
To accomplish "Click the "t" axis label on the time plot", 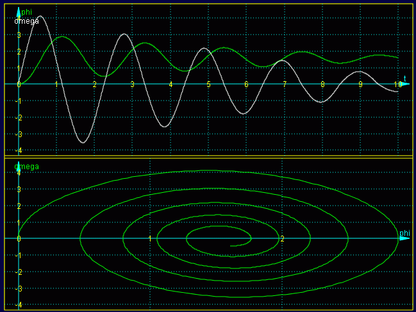I will click(x=404, y=78).
